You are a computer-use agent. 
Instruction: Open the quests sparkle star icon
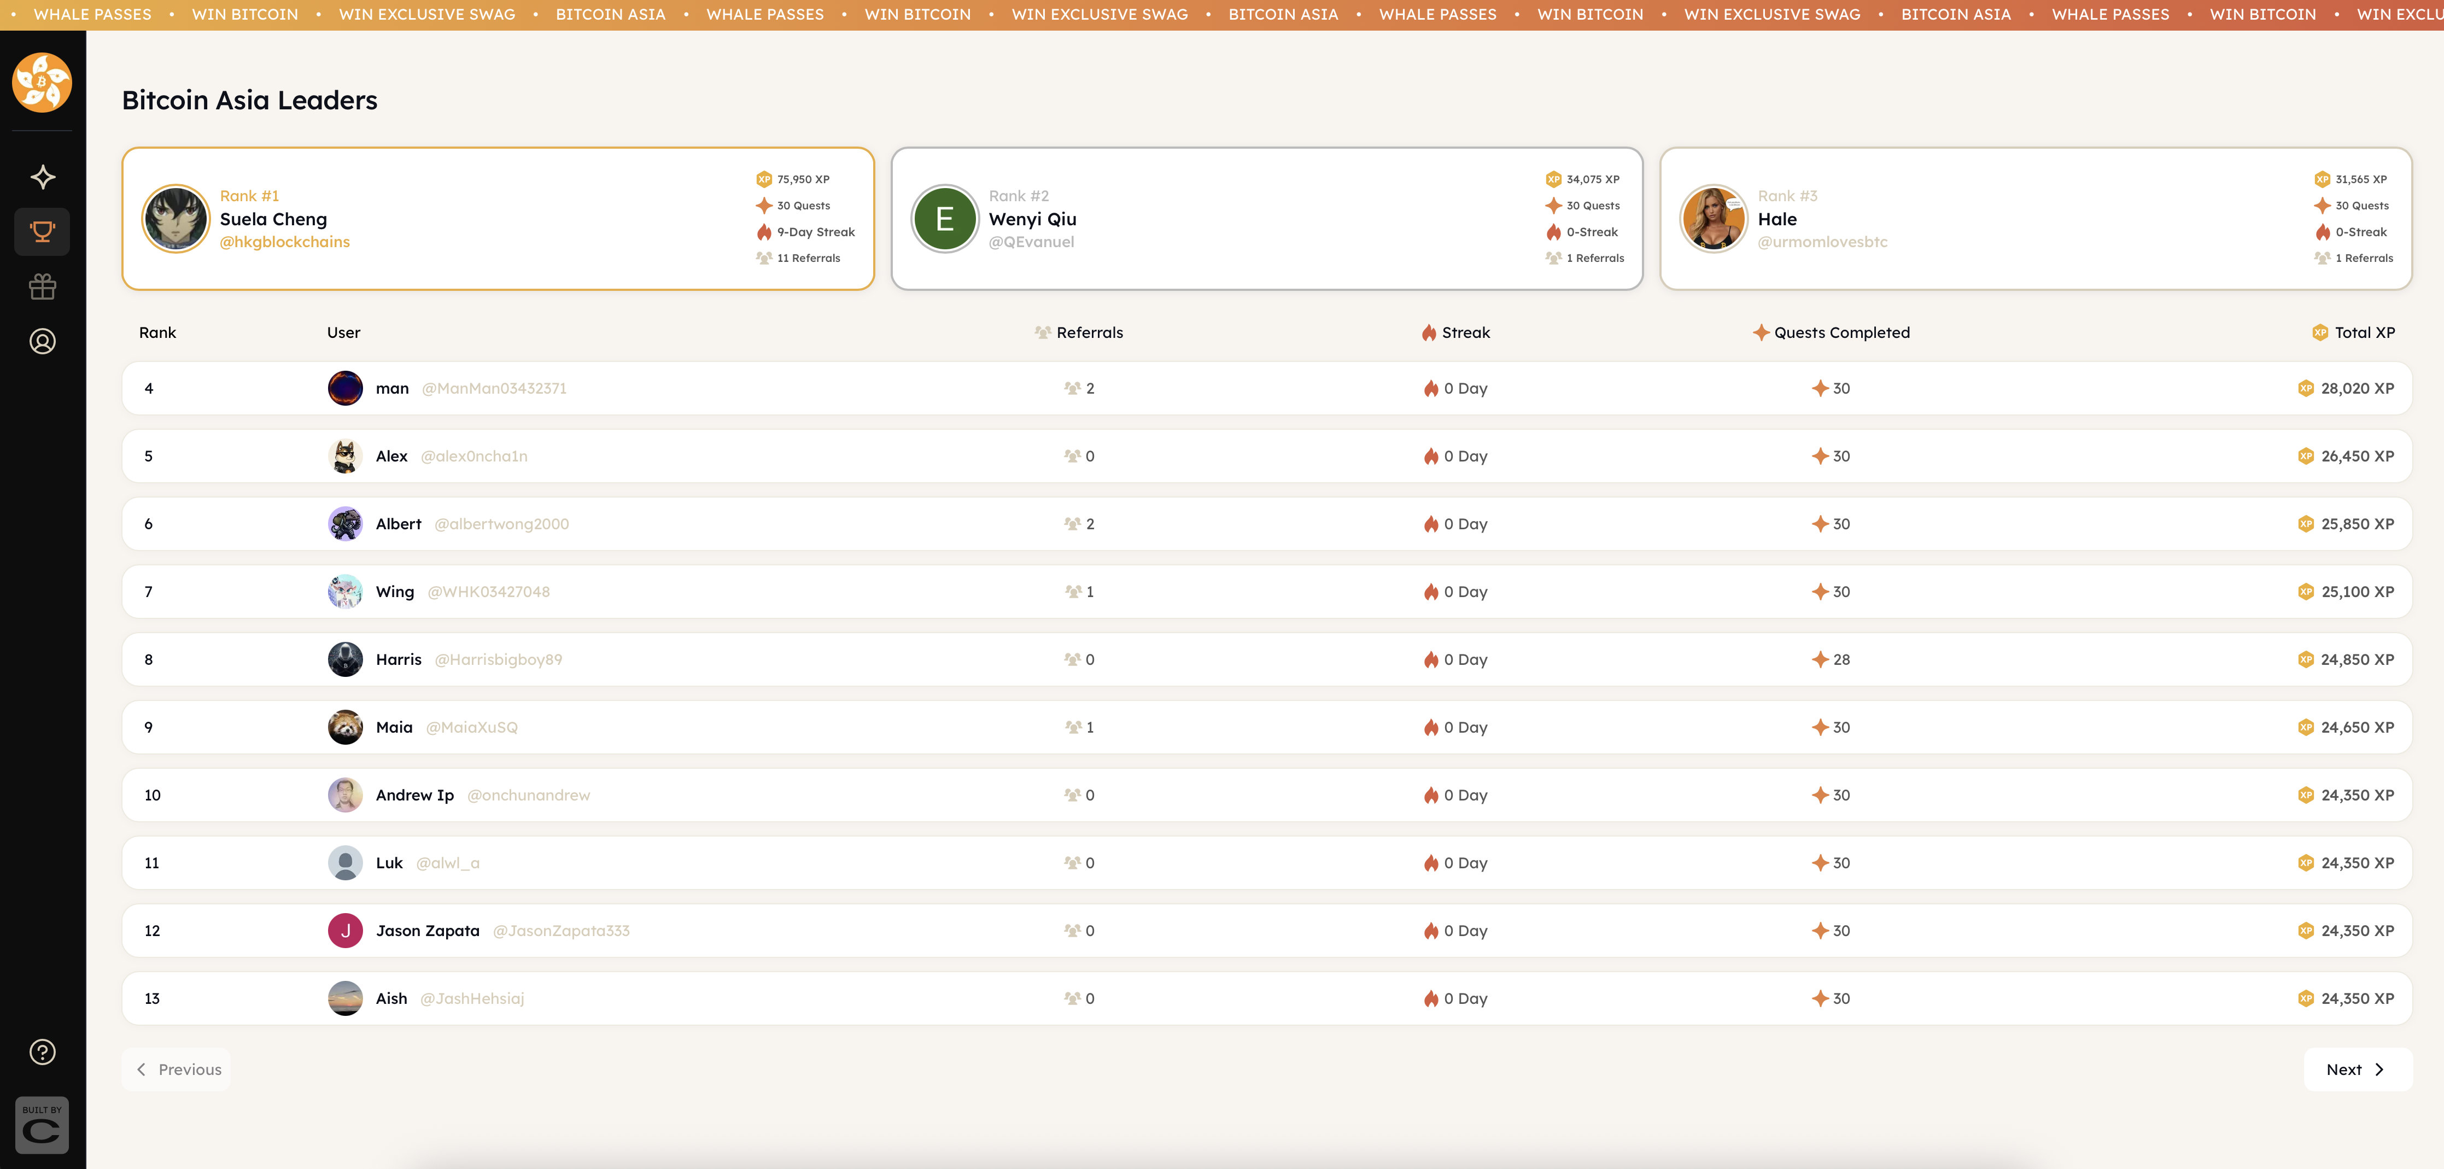(43, 177)
